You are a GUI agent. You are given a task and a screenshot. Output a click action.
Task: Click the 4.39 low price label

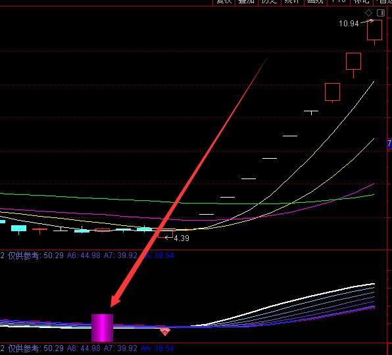pyautogui.click(x=182, y=238)
